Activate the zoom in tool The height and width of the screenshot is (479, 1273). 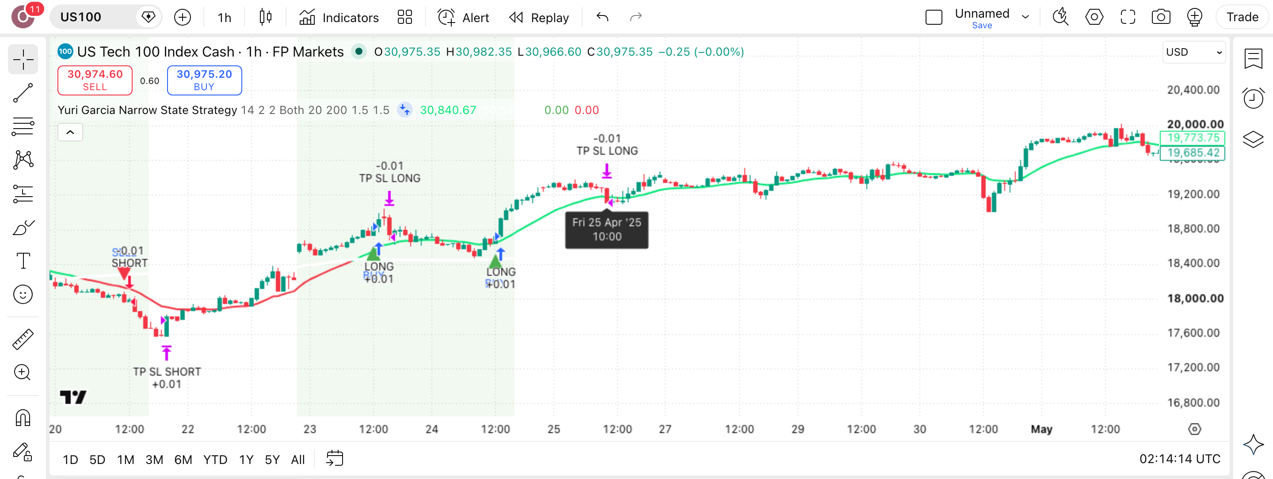23,373
